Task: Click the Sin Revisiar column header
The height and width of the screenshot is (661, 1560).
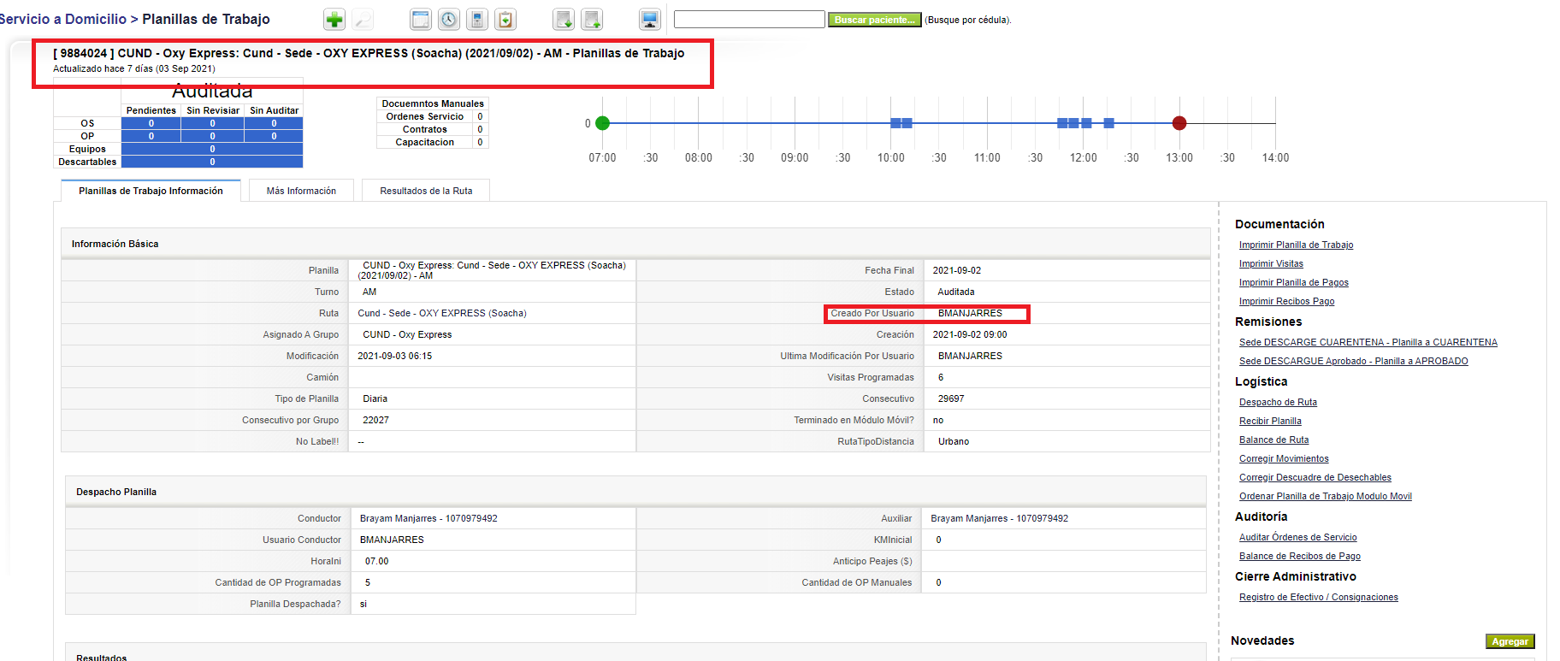Action: coord(213,110)
